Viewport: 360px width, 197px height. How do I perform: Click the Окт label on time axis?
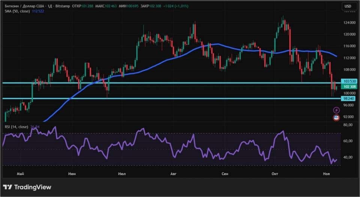click(275, 174)
